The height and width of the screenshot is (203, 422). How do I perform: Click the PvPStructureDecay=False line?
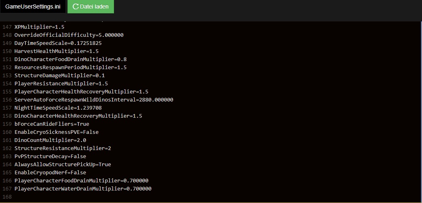(51, 156)
